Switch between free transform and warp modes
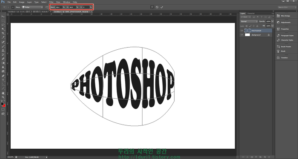The height and width of the screenshot is (159, 298). click(152, 7)
